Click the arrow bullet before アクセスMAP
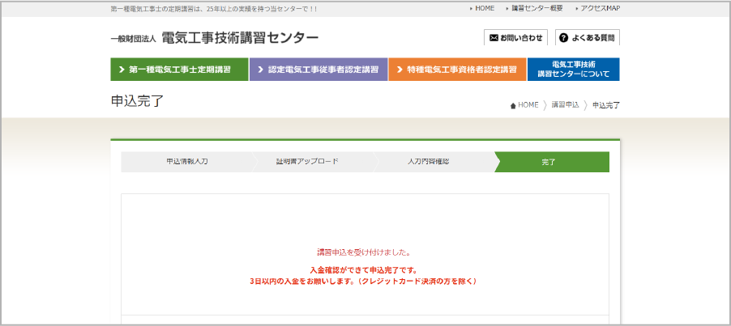This screenshot has height=326, width=731. pos(576,8)
